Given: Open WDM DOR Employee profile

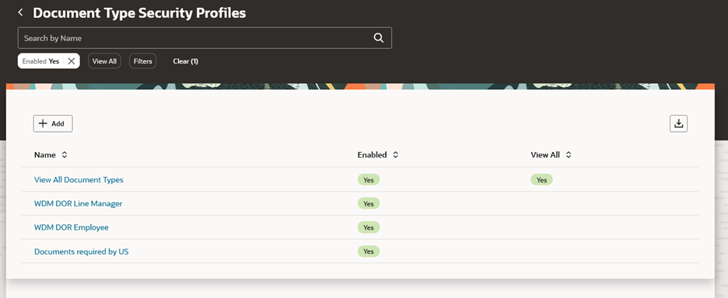Looking at the screenshot, I should click(72, 227).
